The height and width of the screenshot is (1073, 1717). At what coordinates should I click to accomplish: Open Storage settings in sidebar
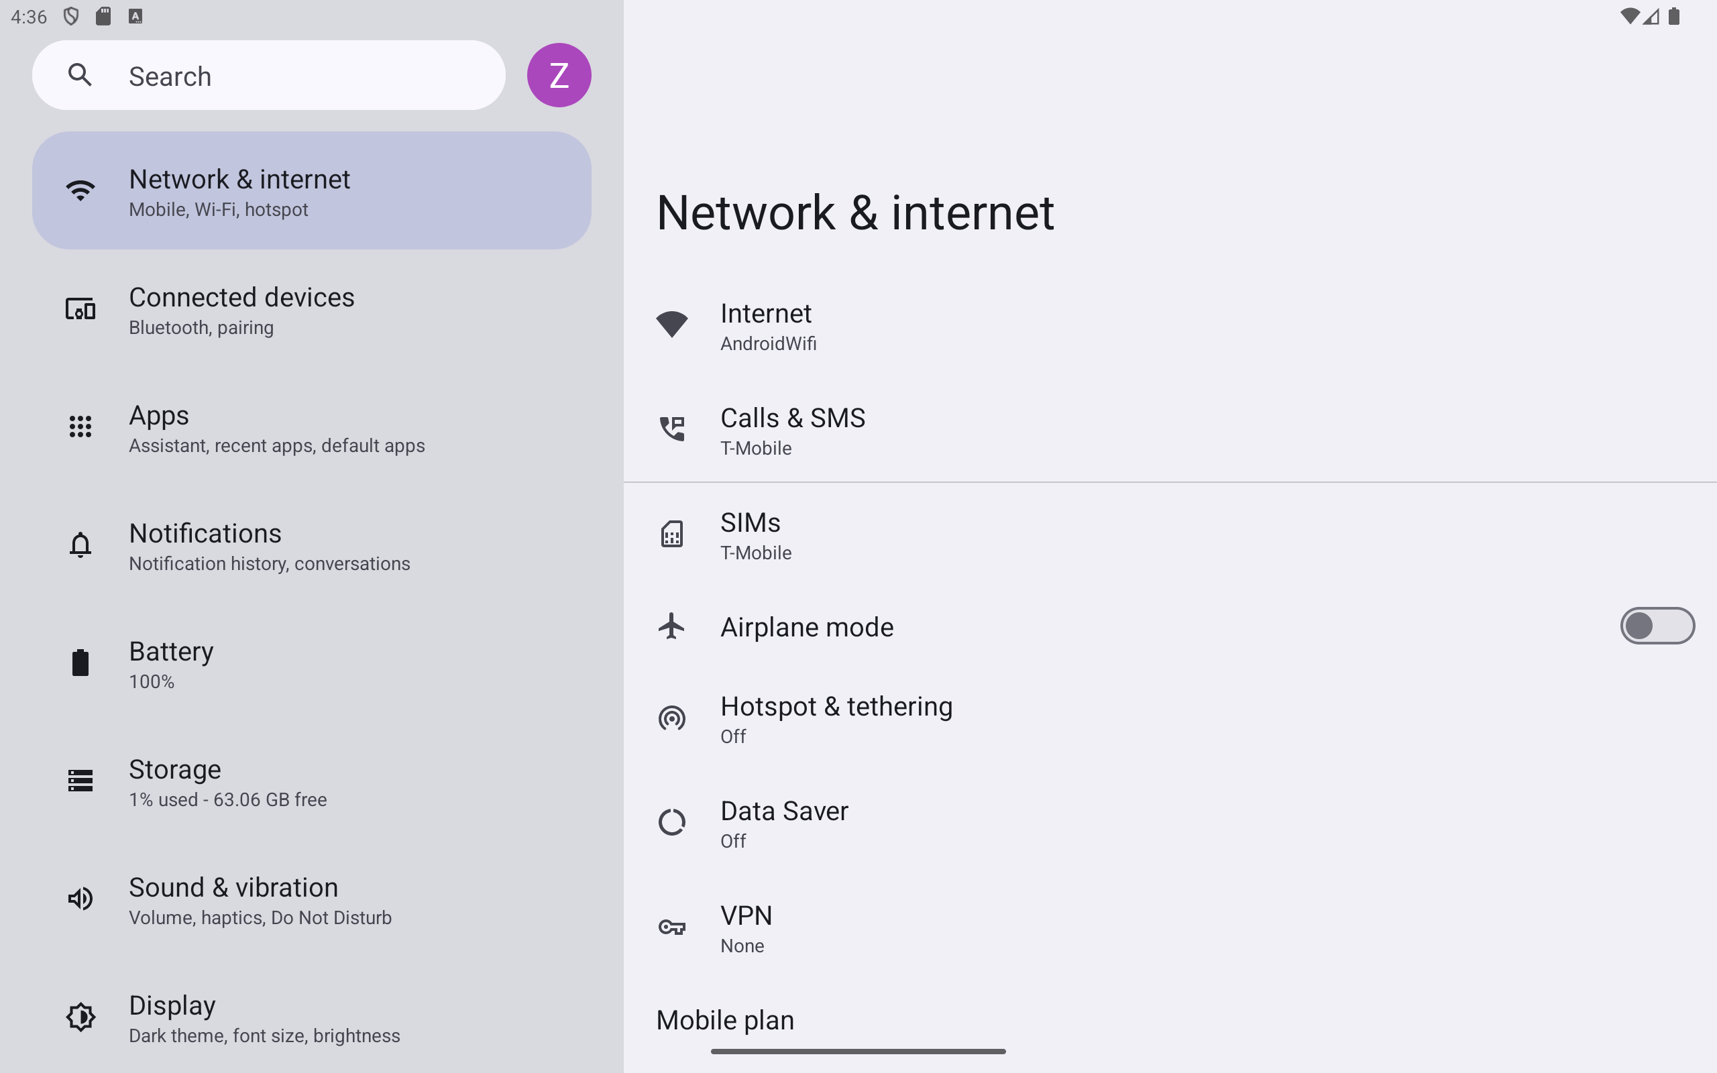point(227,781)
